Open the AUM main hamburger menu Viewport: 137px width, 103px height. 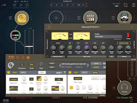pos(134,5)
